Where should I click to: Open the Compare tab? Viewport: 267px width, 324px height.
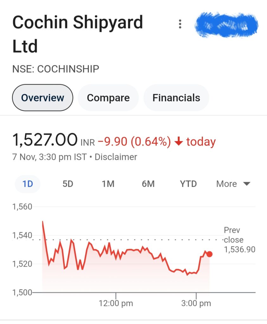tap(108, 97)
